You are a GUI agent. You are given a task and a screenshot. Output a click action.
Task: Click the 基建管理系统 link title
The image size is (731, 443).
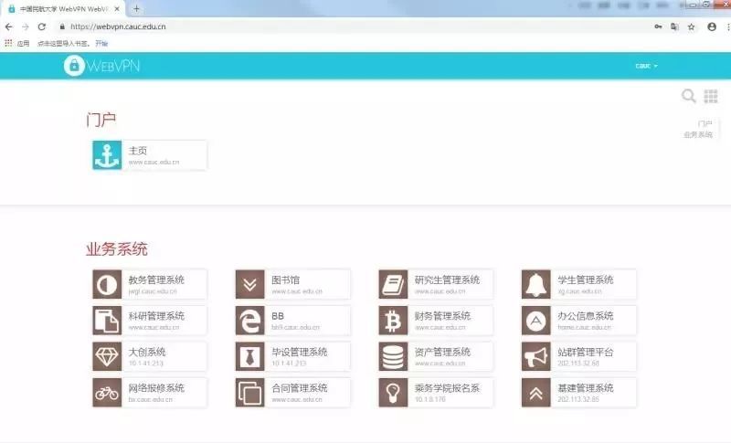click(586, 388)
